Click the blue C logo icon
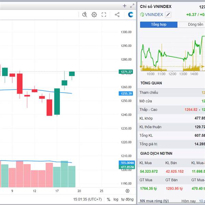Viewport: 205px width, 205px height. tap(131, 14)
